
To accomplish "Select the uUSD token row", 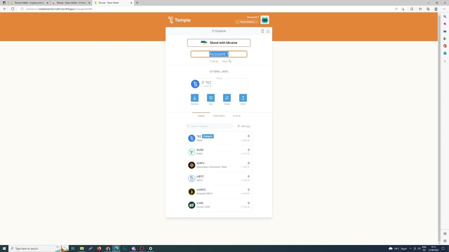I will pos(219,205).
